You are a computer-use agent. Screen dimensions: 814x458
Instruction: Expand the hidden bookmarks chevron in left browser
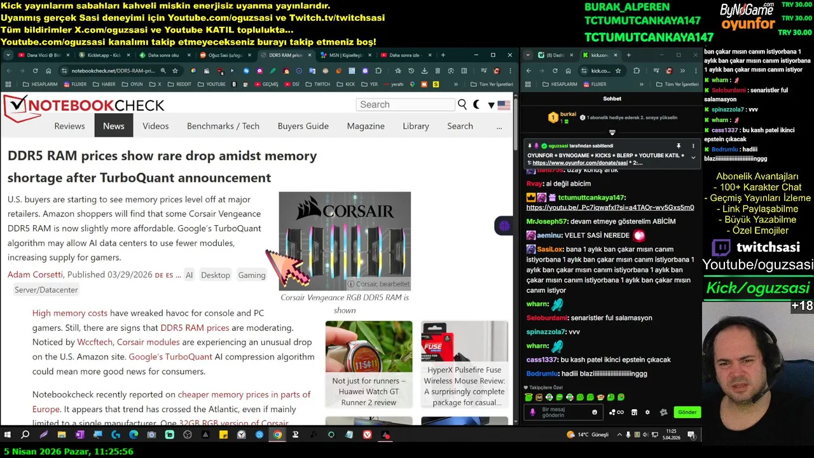tap(456, 84)
